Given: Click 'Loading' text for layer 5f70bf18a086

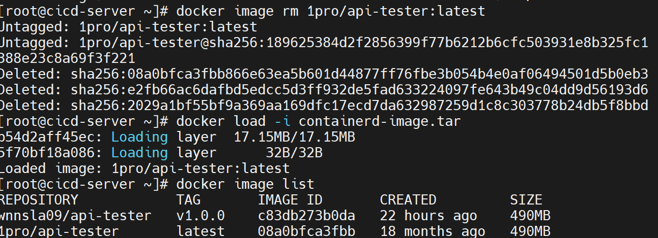Looking at the screenshot, I should pyautogui.click(x=139, y=153).
